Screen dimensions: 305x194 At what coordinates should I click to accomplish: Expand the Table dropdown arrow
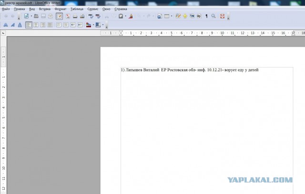coord(172,16)
